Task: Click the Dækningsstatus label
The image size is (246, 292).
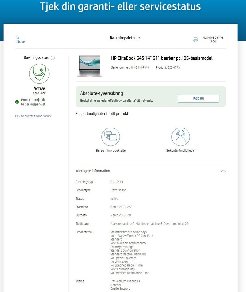Action: (x=36, y=58)
